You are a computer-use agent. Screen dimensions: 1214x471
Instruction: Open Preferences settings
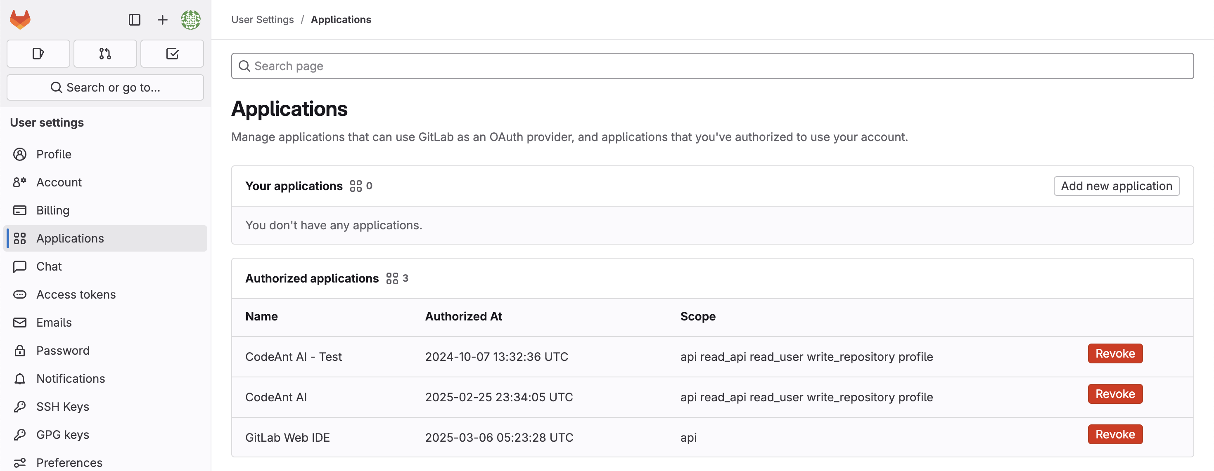[105, 462]
